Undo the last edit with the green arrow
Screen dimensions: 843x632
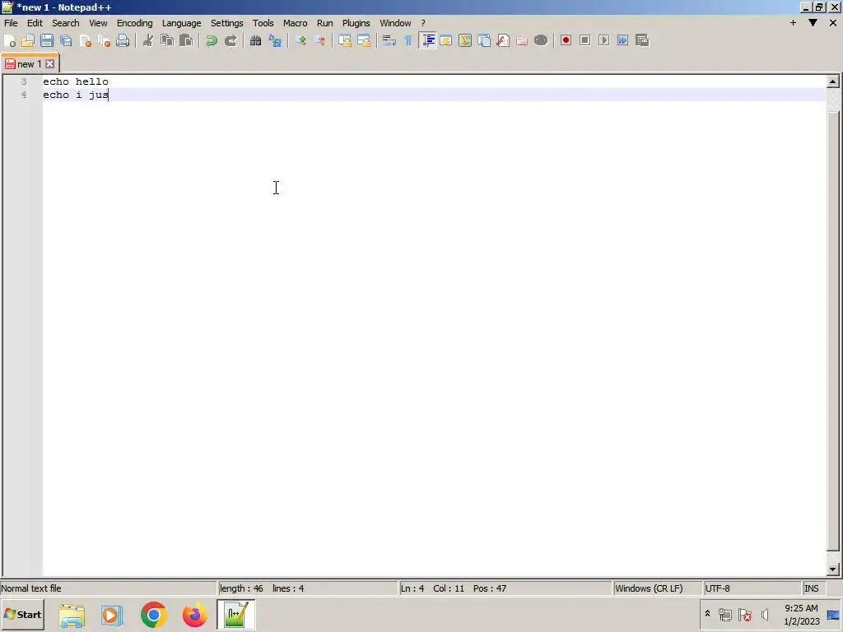pos(212,41)
